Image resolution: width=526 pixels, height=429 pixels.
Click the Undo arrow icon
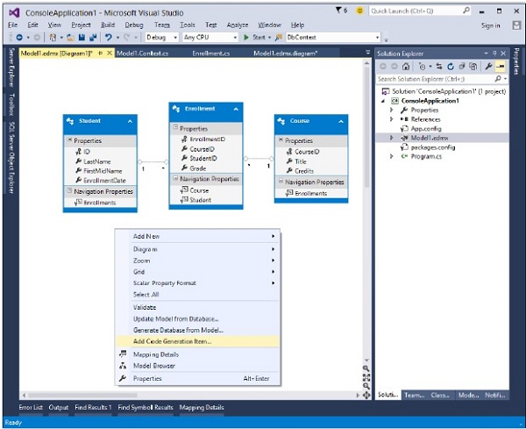(x=109, y=37)
